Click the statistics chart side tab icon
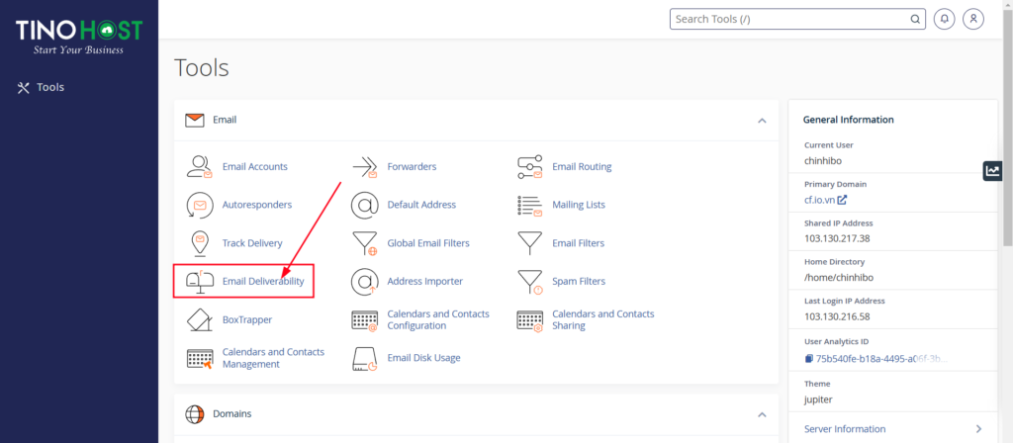Viewport: 1013px width, 443px height. [x=992, y=170]
